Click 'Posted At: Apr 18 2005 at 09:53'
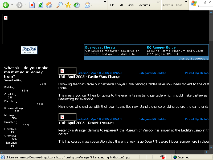The image size is (213, 160). click(x=99, y=73)
